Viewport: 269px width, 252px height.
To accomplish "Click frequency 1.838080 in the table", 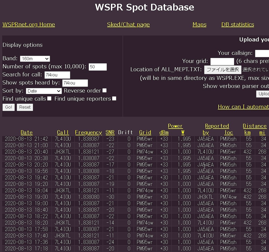I will click(89, 197).
